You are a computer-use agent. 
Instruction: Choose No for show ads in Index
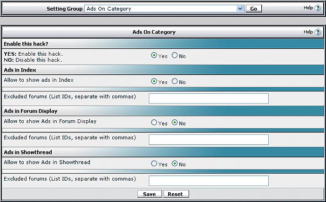[x=175, y=82]
